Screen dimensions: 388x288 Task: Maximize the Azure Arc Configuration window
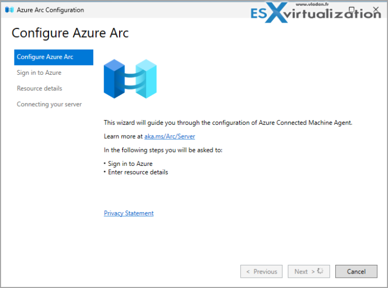(351, 10)
